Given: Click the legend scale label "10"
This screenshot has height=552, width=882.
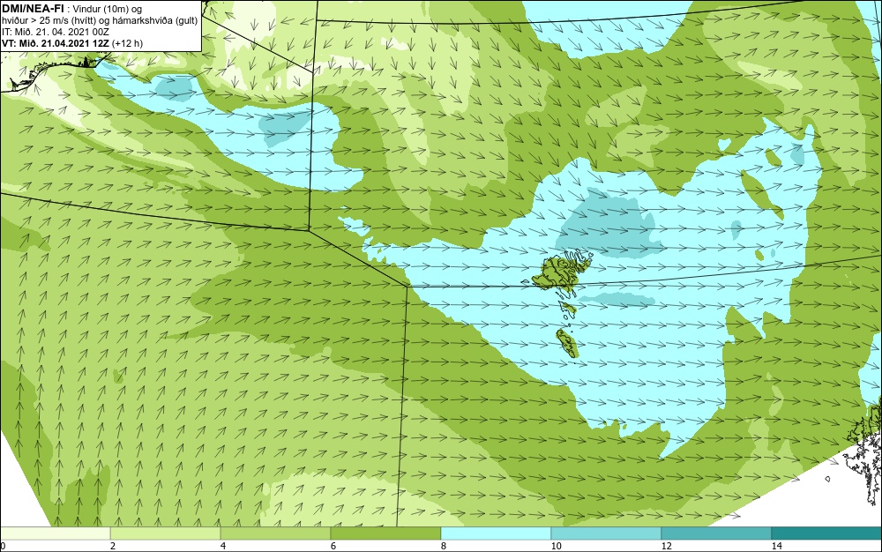Looking at the screenshot, I should 556,546.
